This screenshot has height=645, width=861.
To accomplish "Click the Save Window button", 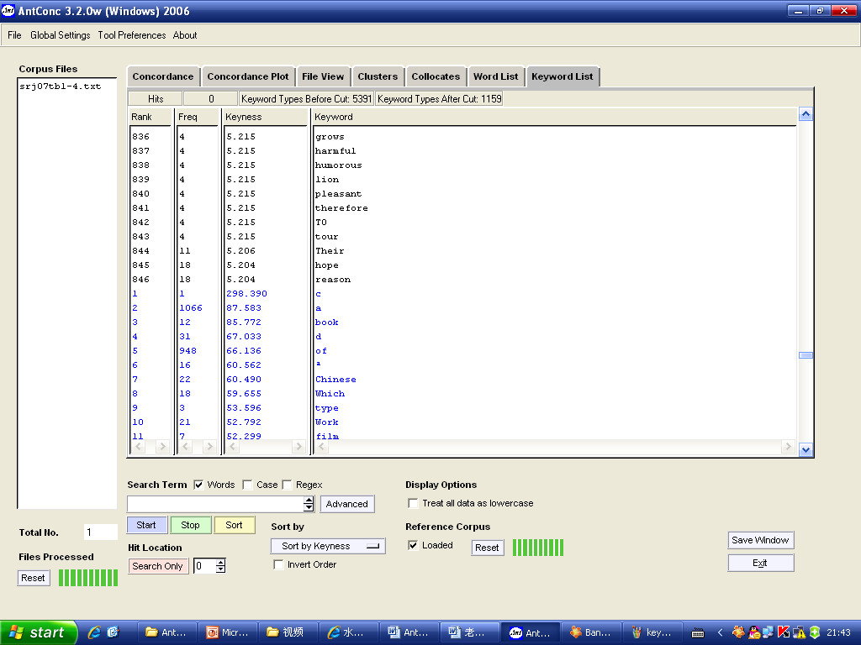I will (x=760, y=540).
